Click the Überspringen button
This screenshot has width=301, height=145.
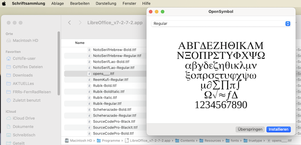(250, 130)
